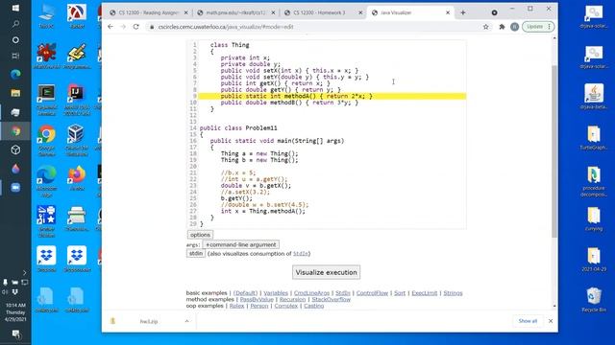Open the TurtleGraph desktop folder
The height and width of the screenshot is (345, 615).
(594, 138)
